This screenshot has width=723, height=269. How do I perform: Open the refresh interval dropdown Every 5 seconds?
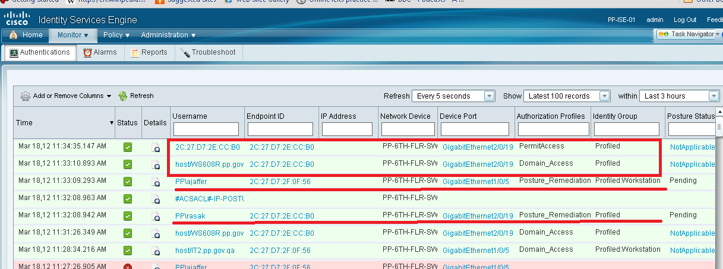(454, 96)
